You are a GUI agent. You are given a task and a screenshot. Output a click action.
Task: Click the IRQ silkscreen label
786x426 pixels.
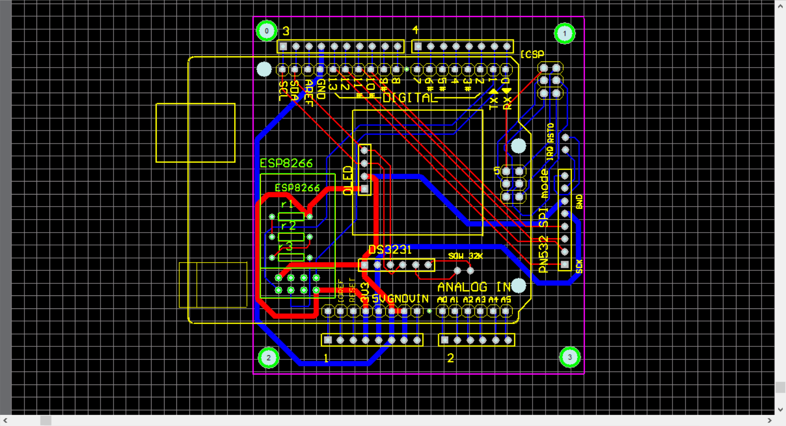coord(550,152)
